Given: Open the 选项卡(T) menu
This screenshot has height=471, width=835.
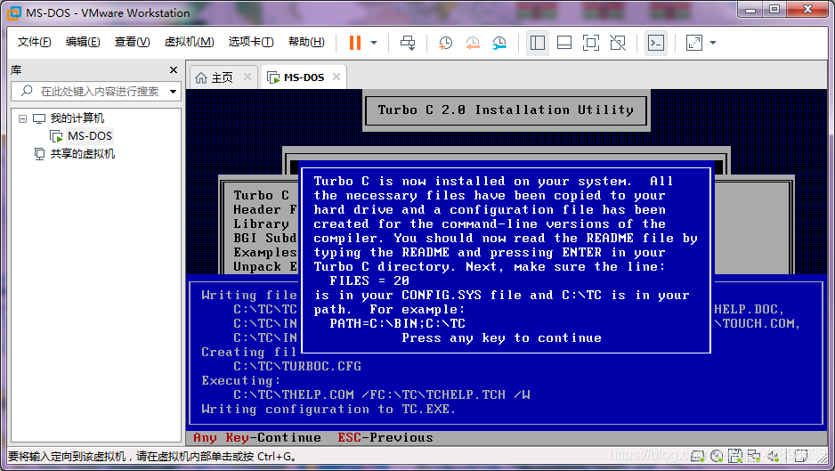Looking at the screenshot, I should pyautogui.click(x=251, y=42).
